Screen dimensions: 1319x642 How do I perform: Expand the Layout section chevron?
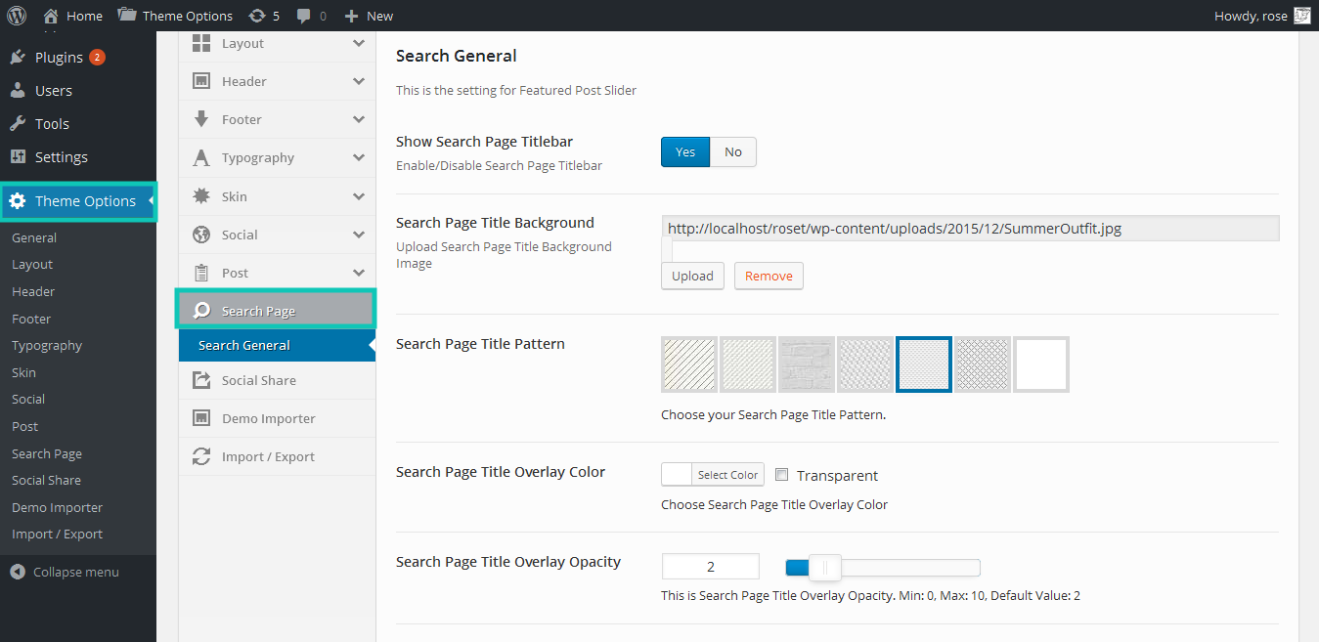point(359,43)
